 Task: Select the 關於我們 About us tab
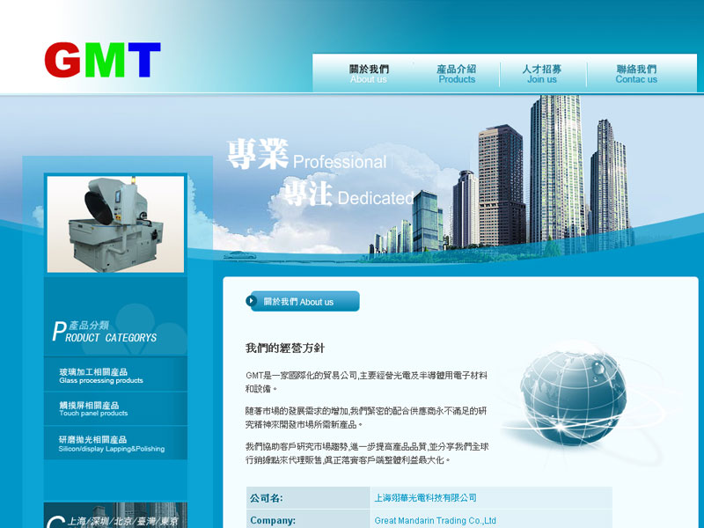pos(370,71)
